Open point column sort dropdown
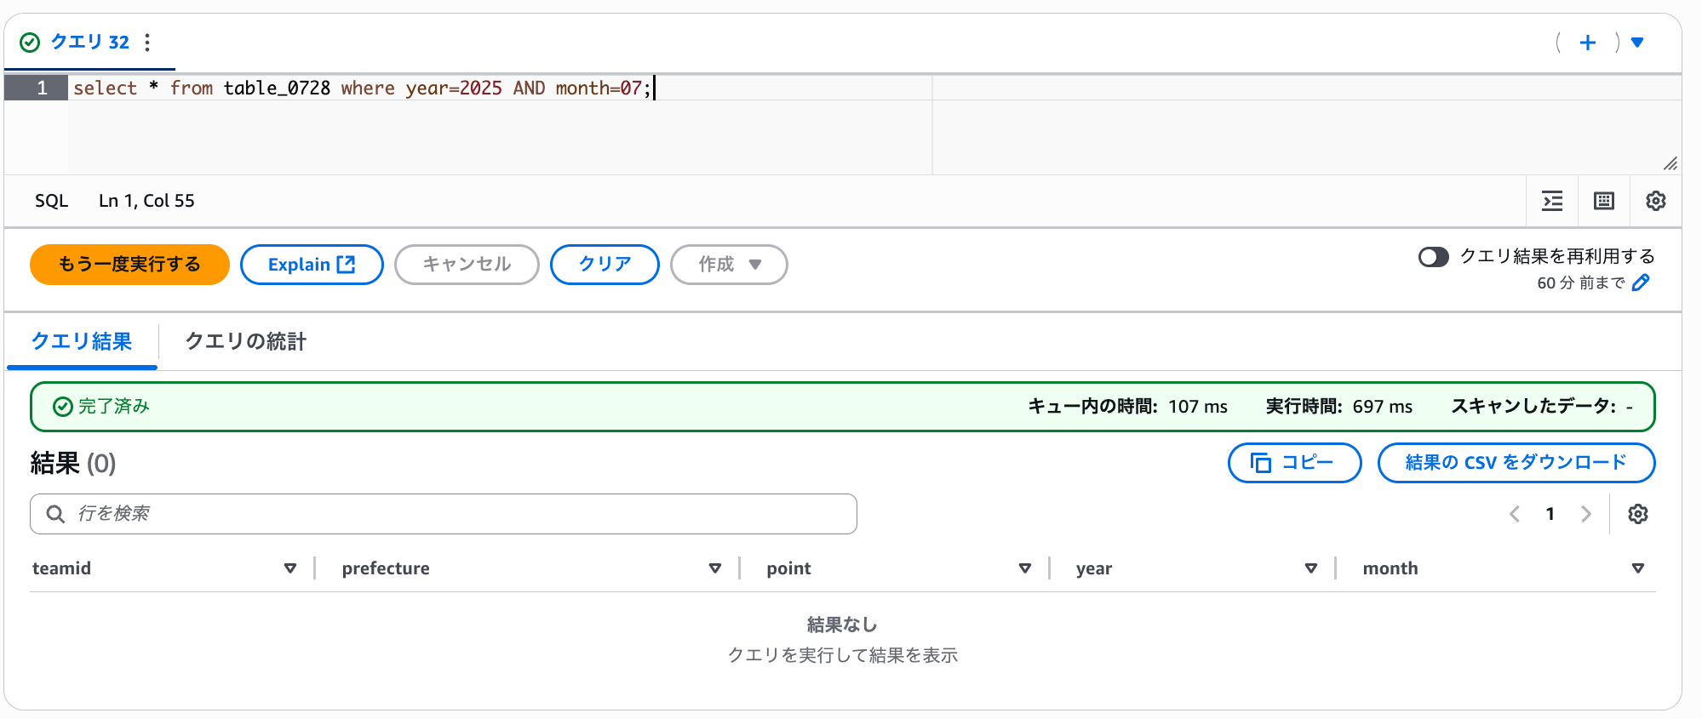The image size is (1702, 719). 1025,568
